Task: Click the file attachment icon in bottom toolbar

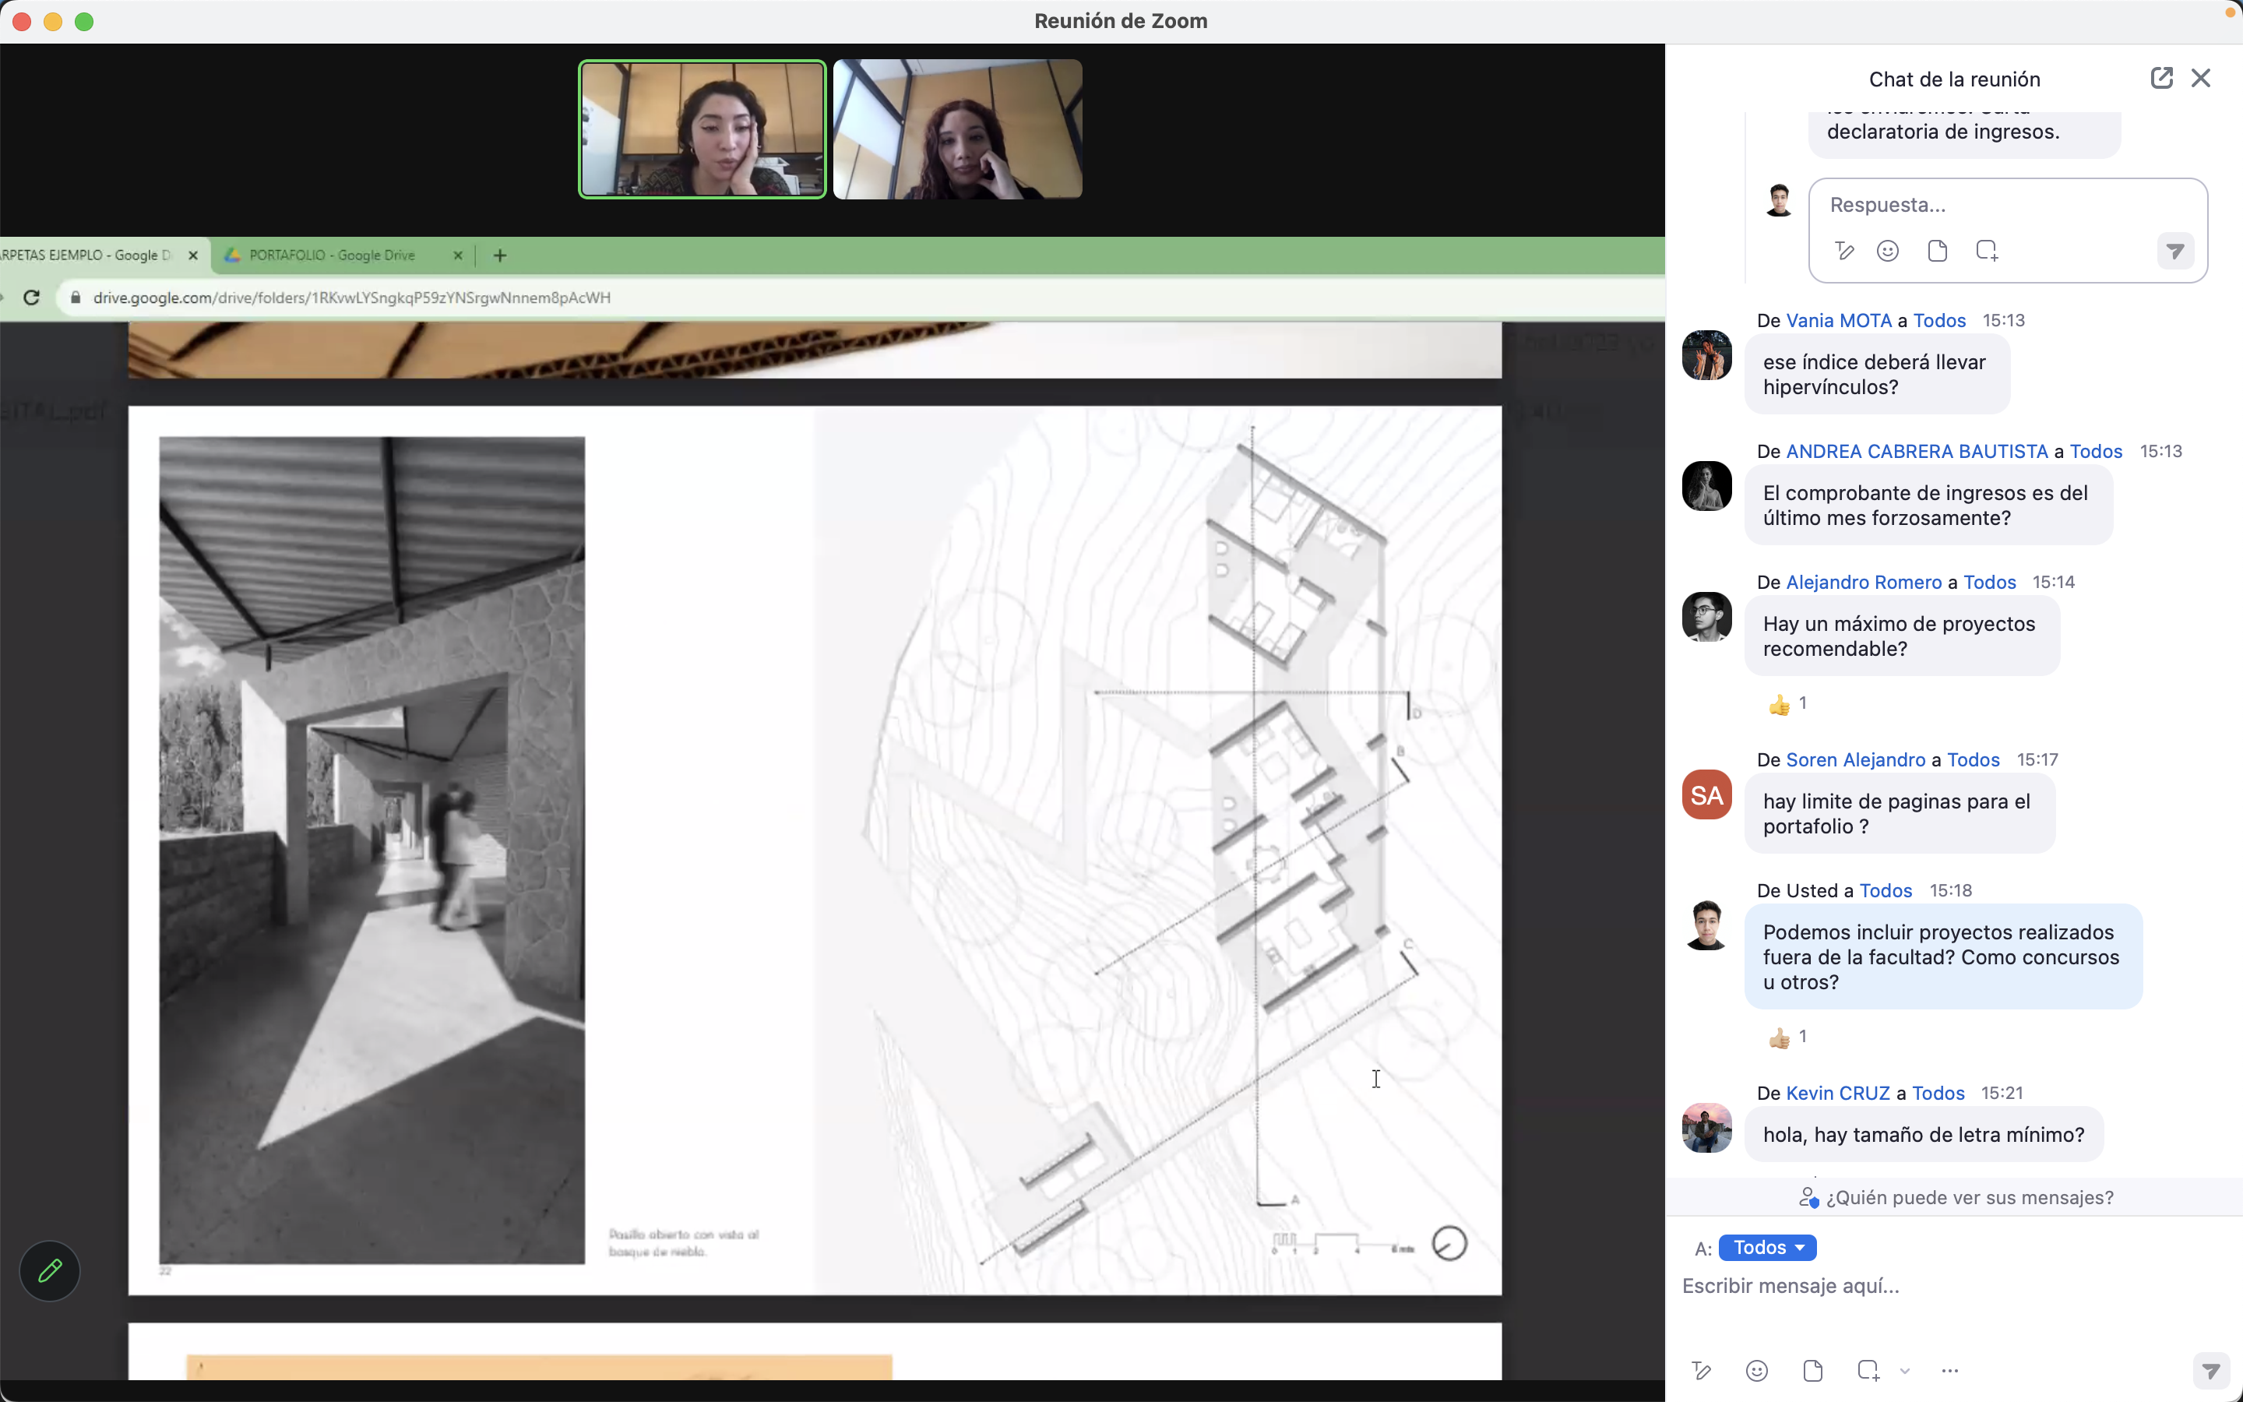Action: [1813, 1371]
